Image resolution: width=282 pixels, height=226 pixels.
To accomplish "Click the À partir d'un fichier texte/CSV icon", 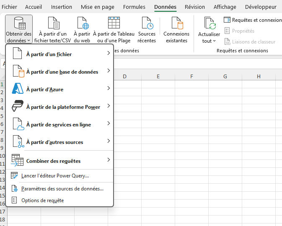I will (54, 23).
